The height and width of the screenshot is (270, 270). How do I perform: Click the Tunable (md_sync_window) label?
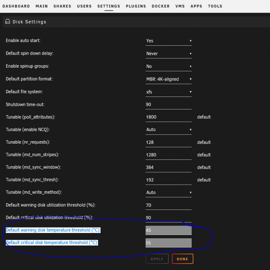(33, 167)
